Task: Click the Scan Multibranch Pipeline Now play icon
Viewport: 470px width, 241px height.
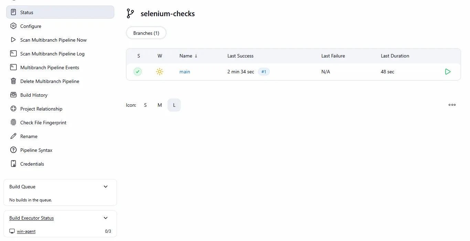Action: tap(13, 40)
